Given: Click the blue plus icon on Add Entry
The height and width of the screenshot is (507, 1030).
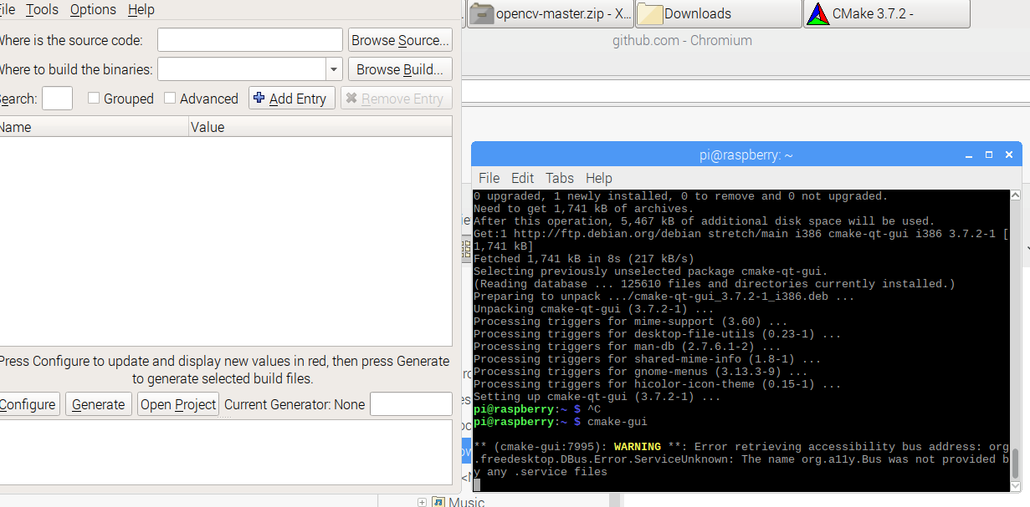Looking at the screenshot, I should 259,98.
